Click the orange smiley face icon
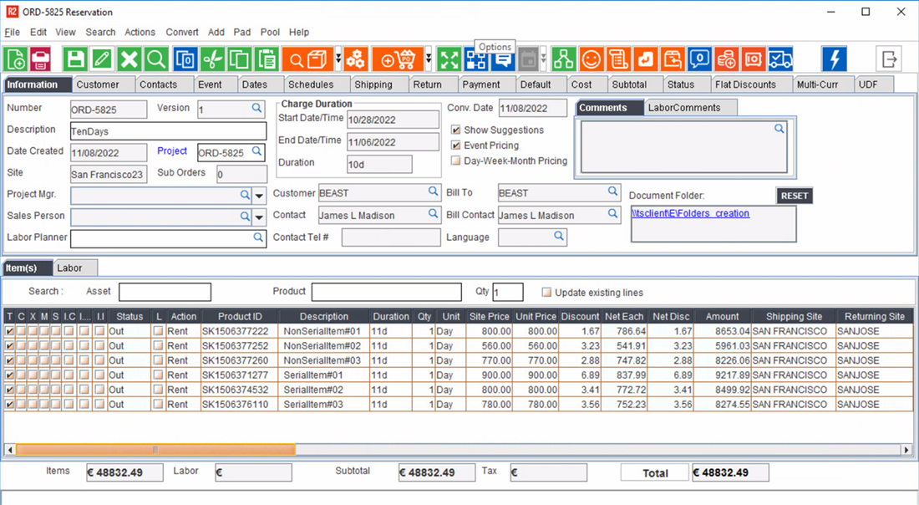This screenshot has height=505, width=919. (591, 59)
